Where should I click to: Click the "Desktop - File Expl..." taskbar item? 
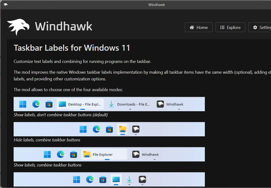click(80, 104)
